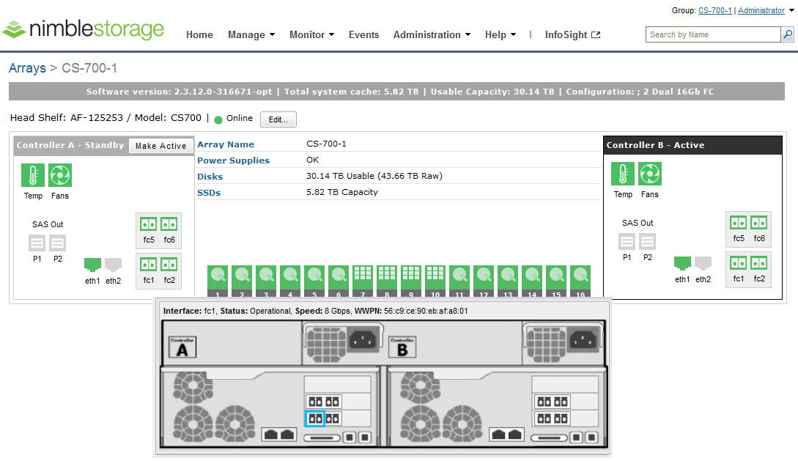The width and height of the screenshot is (798, 461).
Task: Click the Controller B - Active header
Action: pos(692,145)
